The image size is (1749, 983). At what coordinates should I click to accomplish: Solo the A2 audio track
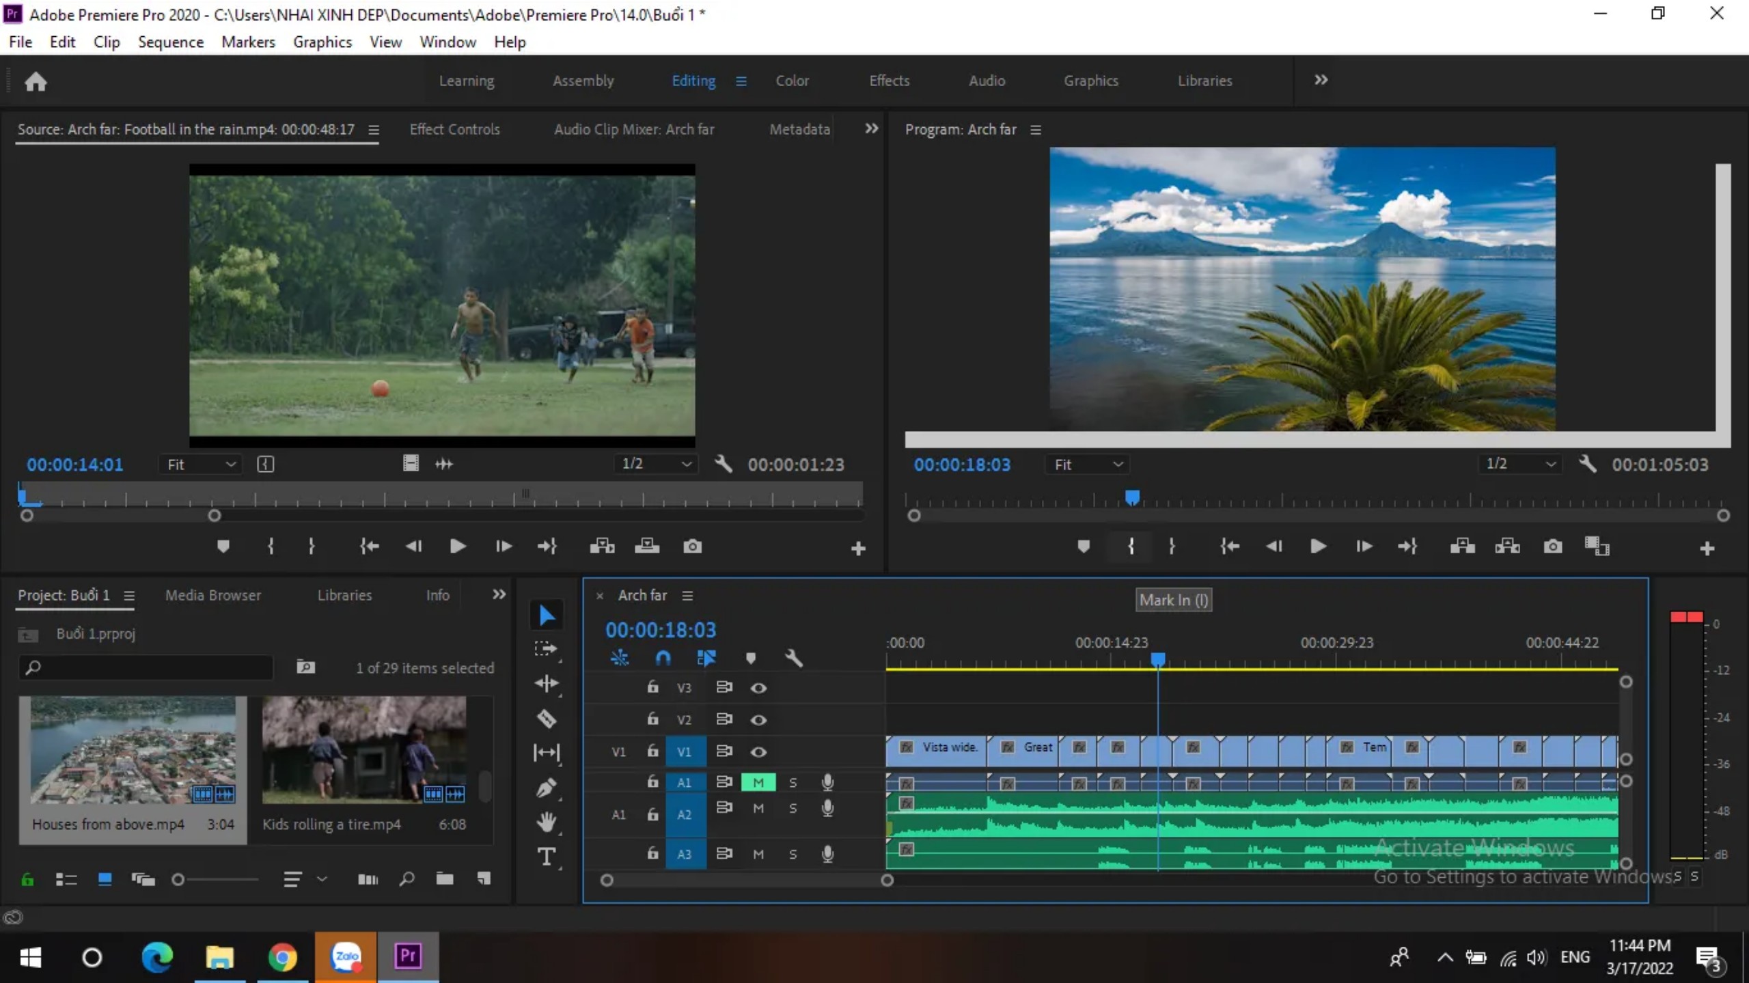point(793,809)
